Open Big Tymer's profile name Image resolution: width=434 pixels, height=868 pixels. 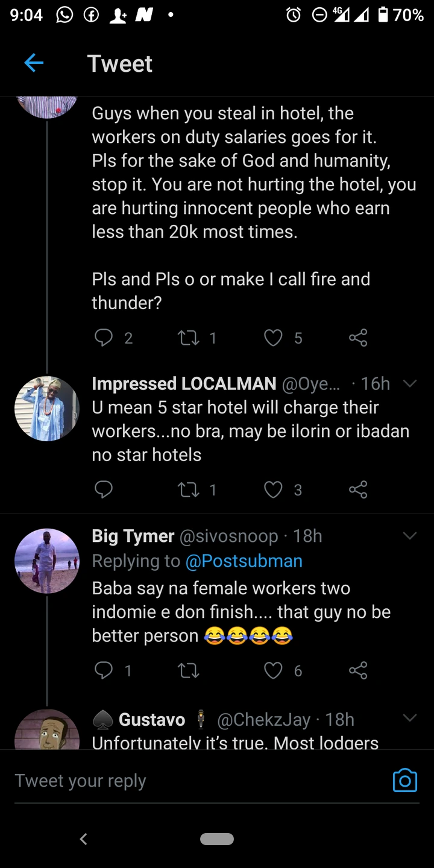tap(133, 536)
